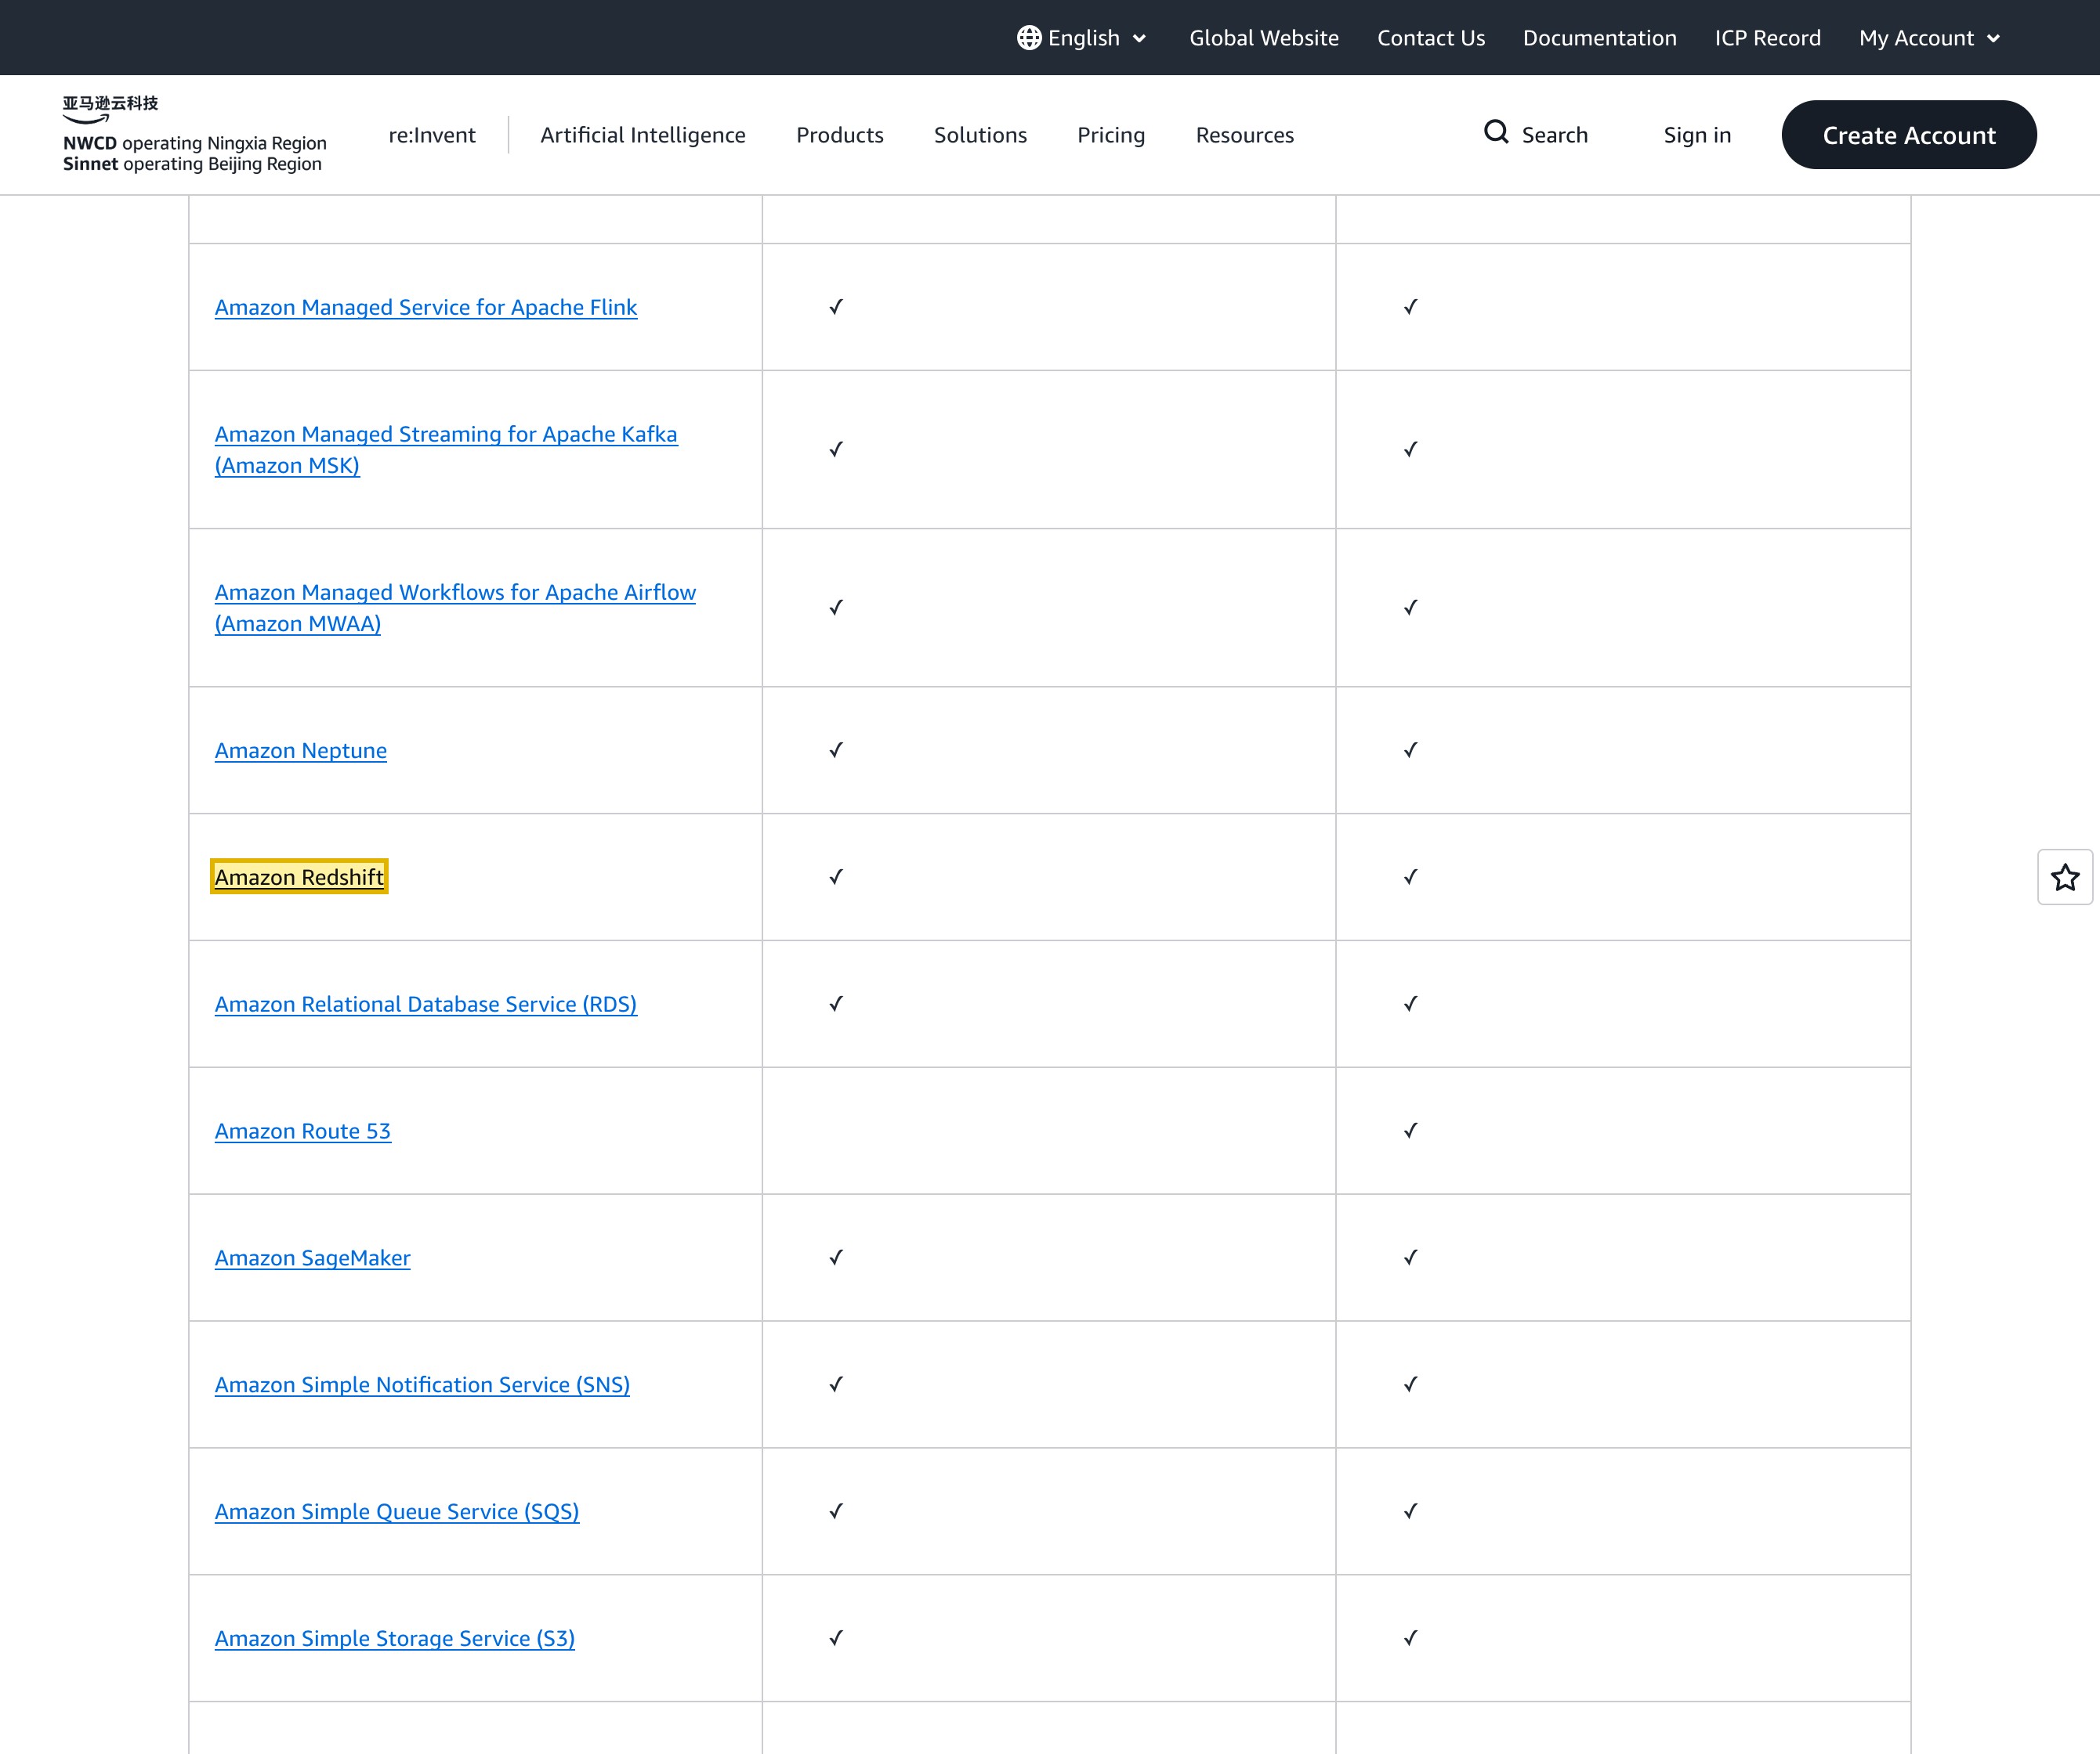This screenshot has width=2100, height=1754.
Task: Open the Global Website link
Action: [x=1264, y=38]
